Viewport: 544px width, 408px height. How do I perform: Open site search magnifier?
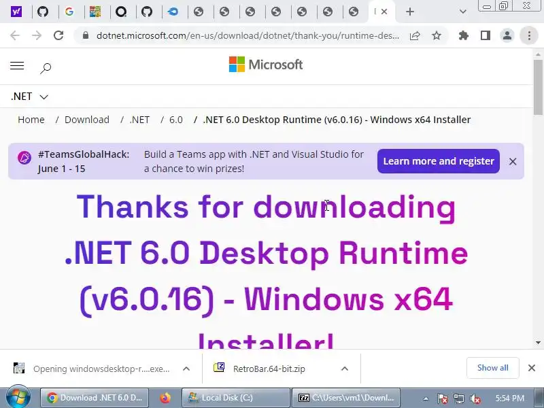tap(46, 68)
